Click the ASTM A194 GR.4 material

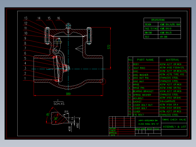(x=169, y=104)
